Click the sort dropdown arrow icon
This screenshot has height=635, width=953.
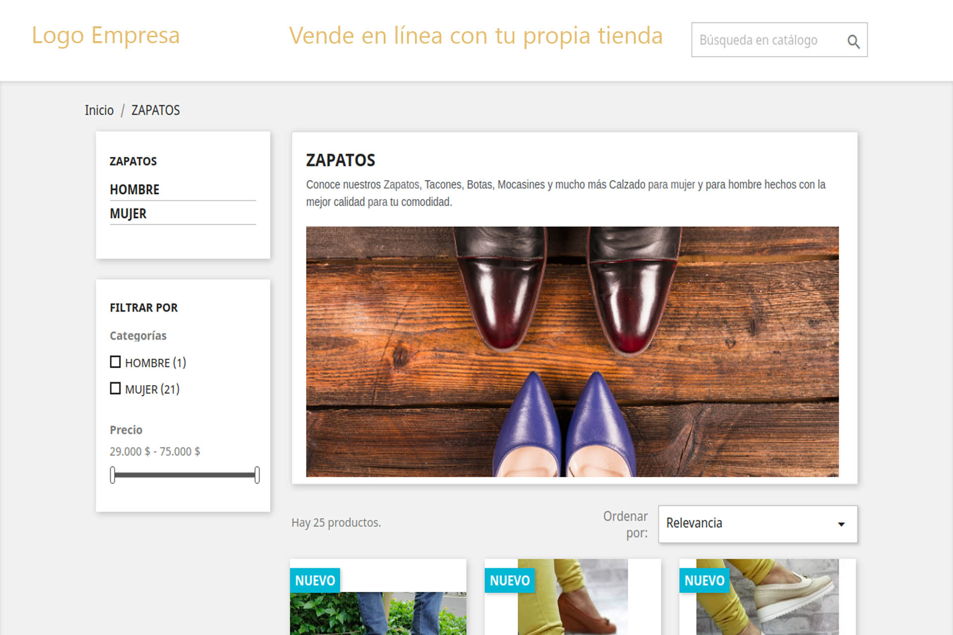tap(841, 524)
